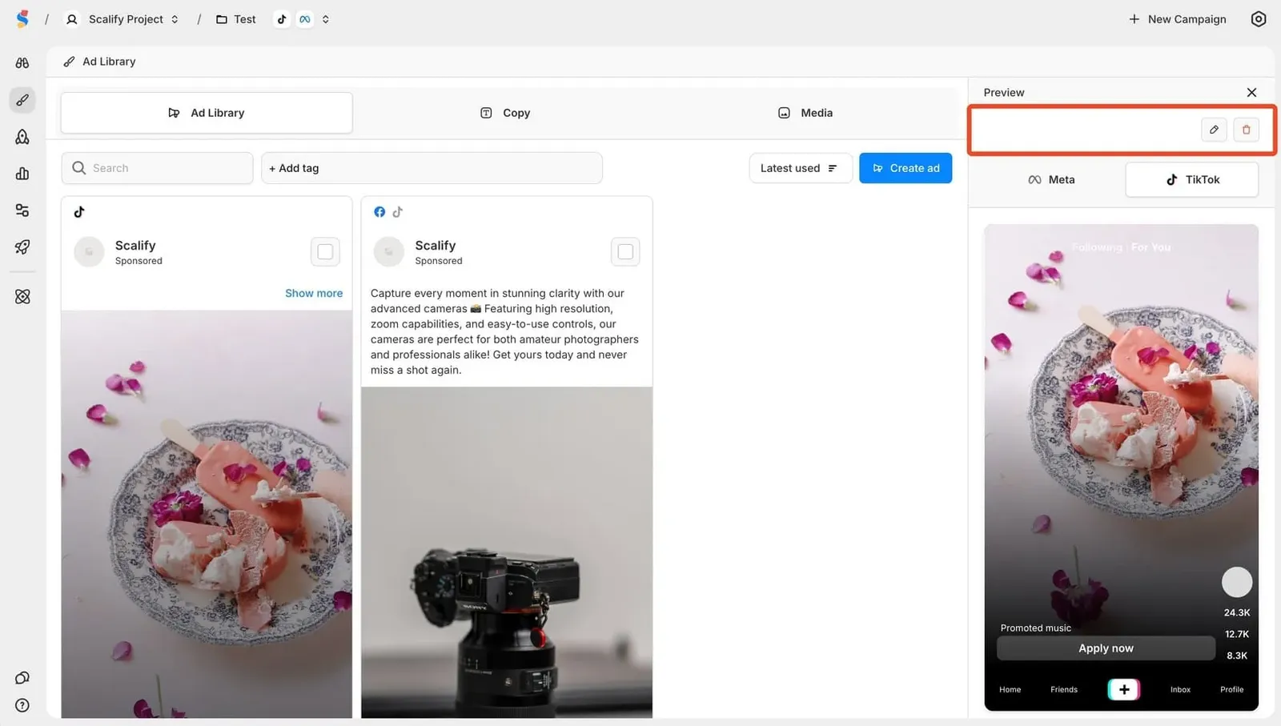The width and height of the screenshot is (1281, 726).
Task: Select checkbox on the first Scalify ad card
Action: pos(325,251)
